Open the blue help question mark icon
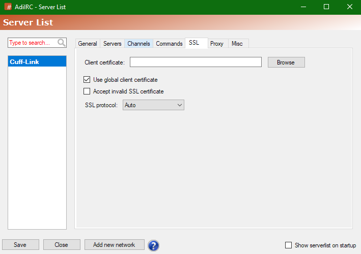The width and height of the screenshot is (361, 254). pos(153,245)
